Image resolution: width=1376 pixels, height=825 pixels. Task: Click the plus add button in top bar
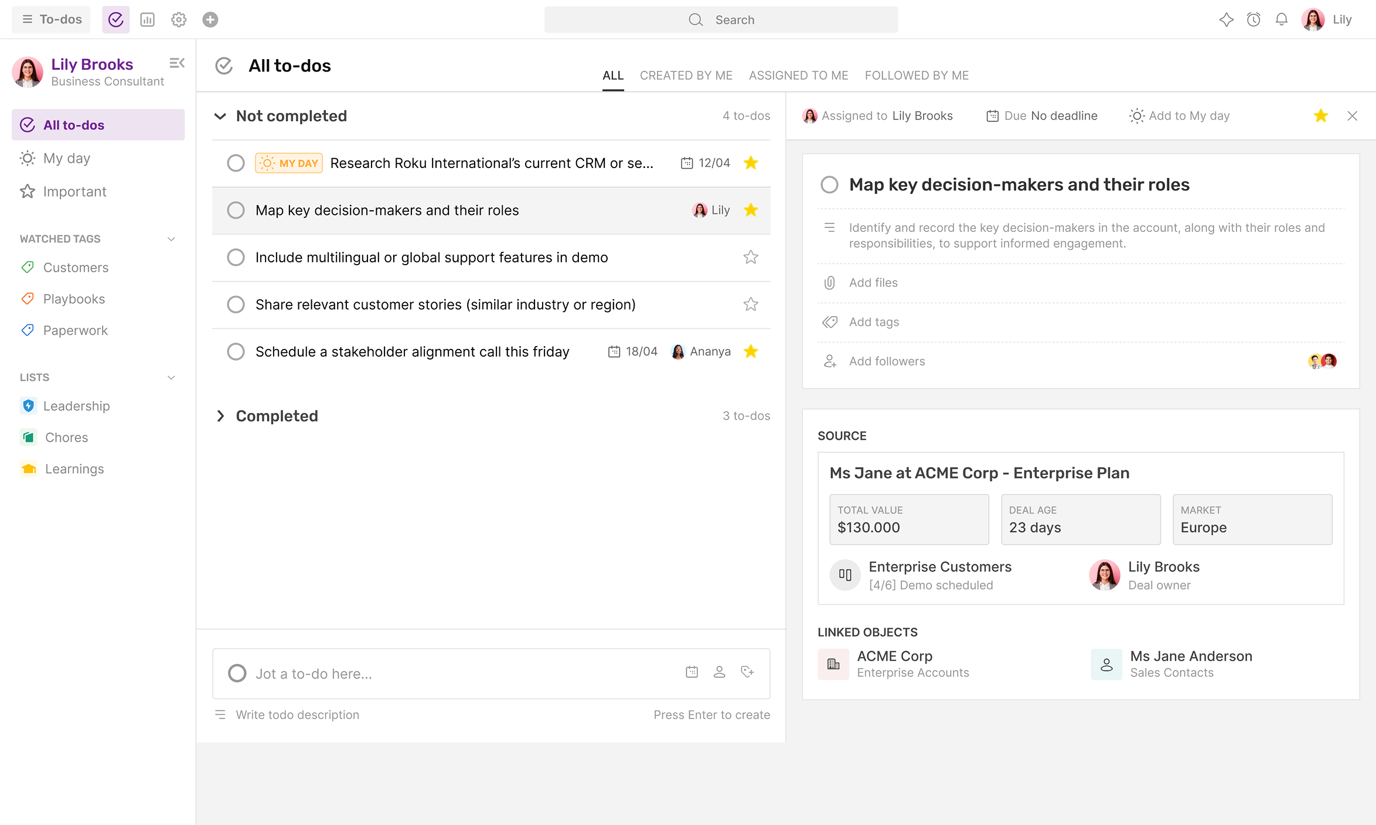(x=210, y=20)
